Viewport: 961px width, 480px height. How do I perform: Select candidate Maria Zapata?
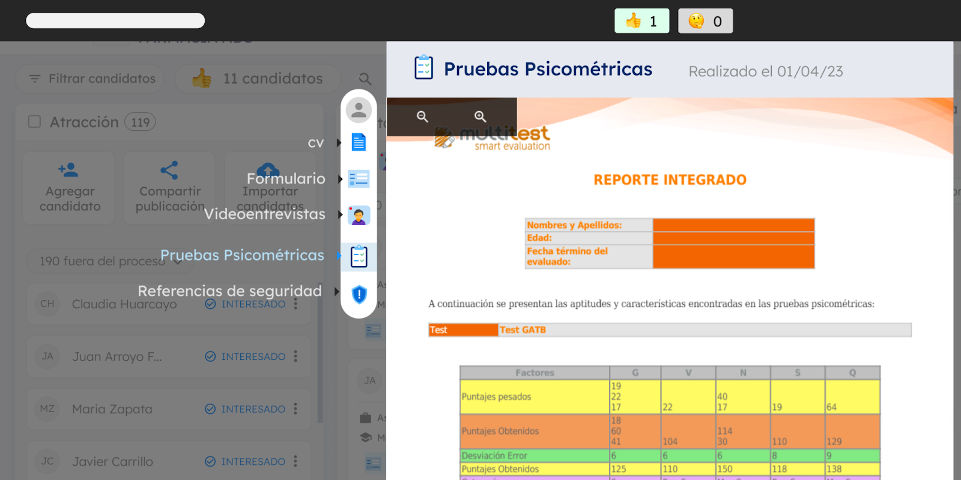112,409
